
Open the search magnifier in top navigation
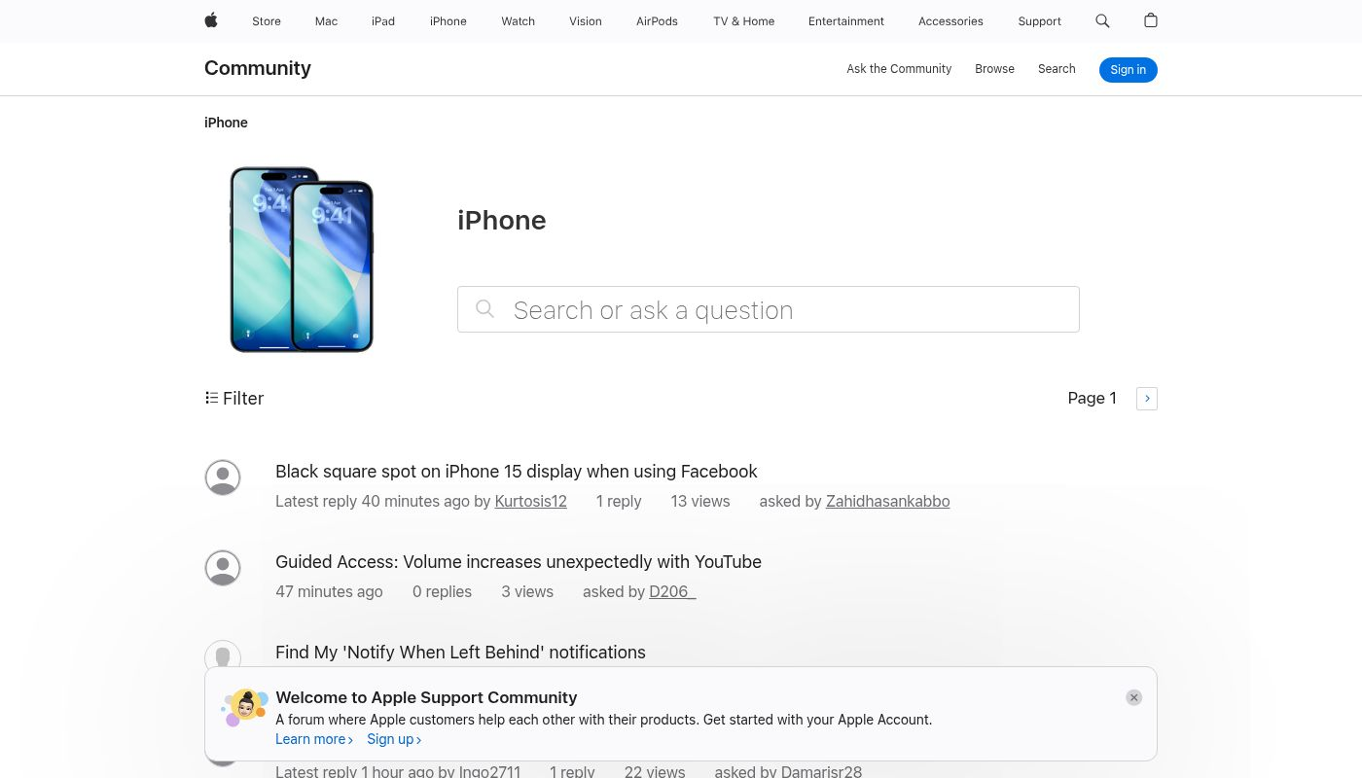pyautogui.click(x=1102, y=20)
